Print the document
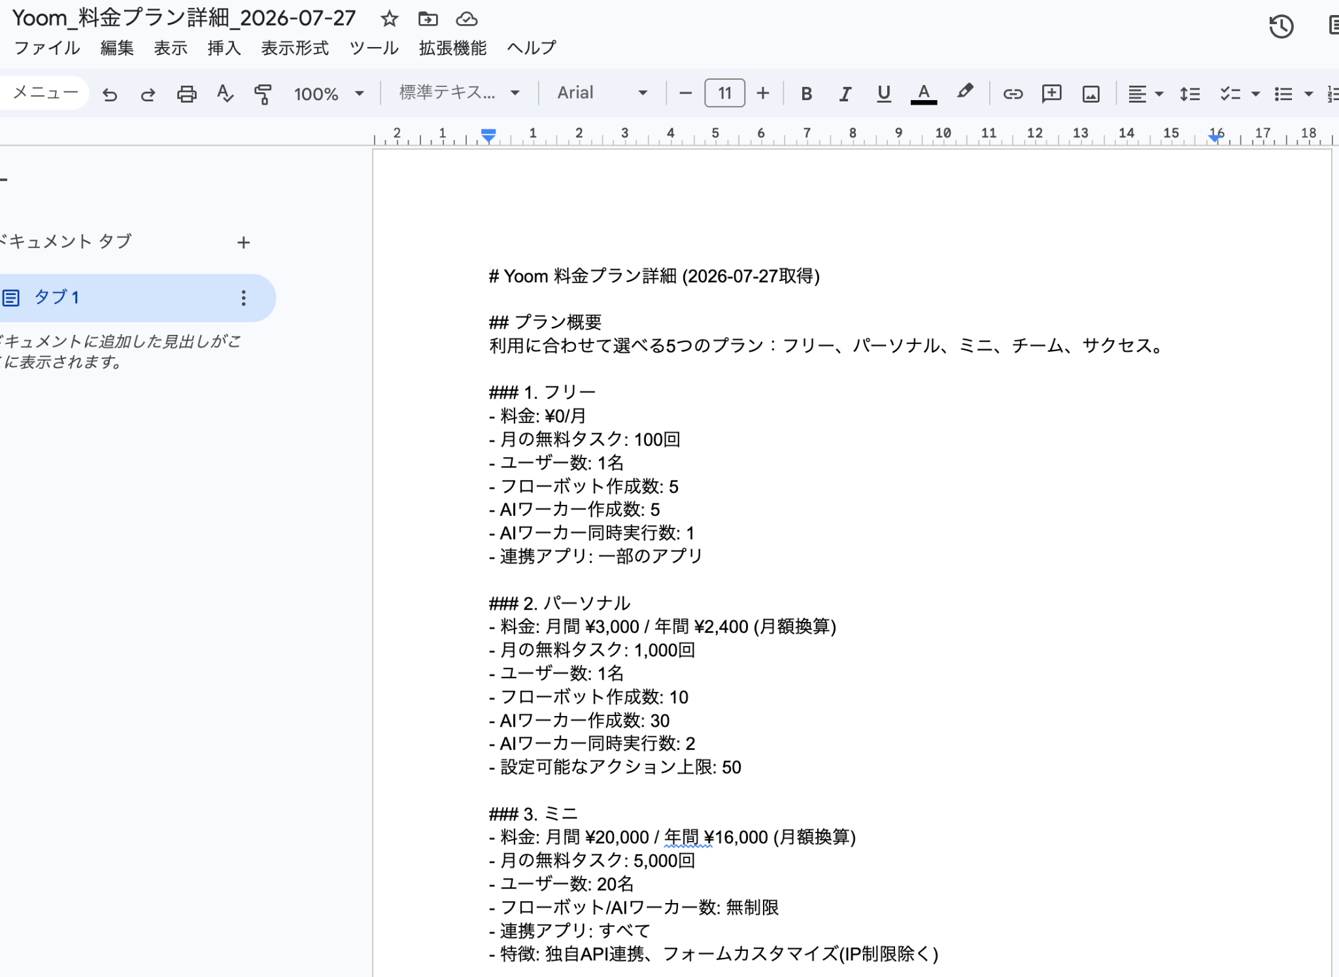Viewport: 1339px width, 977px height. pyautogui.click(x=186, y=94)
